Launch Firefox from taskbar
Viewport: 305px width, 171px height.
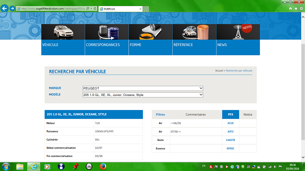tap(103, 166)
